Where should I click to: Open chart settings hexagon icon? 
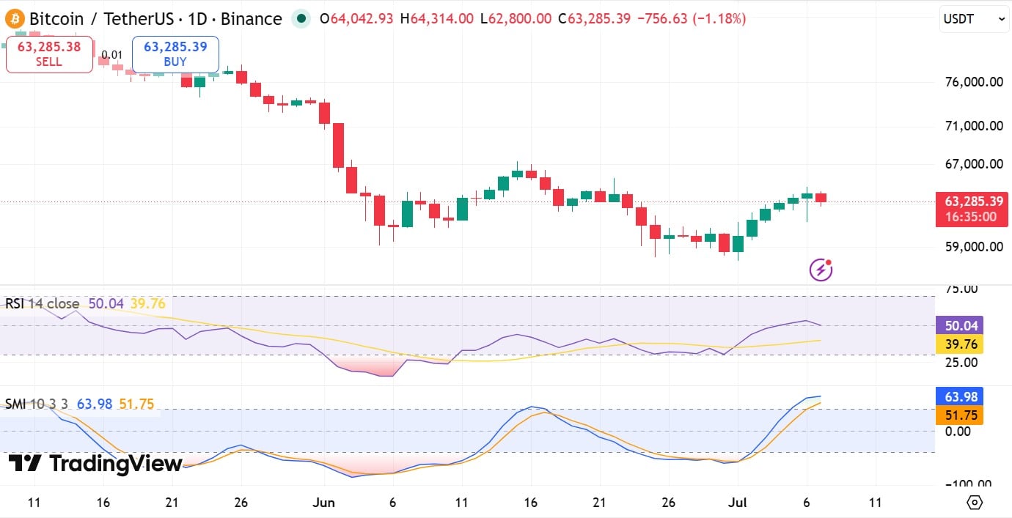coord(975,503)
